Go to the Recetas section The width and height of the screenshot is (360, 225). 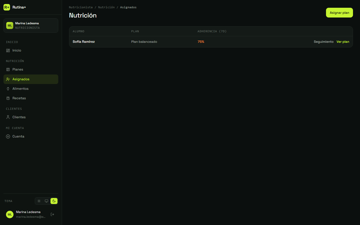pyautogui.click(x=31, y=98)
